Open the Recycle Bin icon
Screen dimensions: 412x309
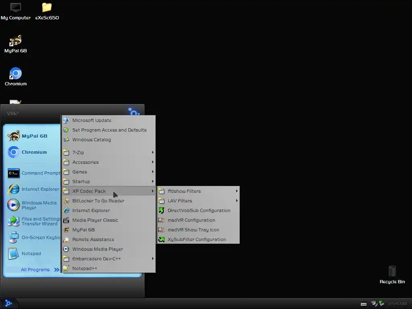point(392,275)
